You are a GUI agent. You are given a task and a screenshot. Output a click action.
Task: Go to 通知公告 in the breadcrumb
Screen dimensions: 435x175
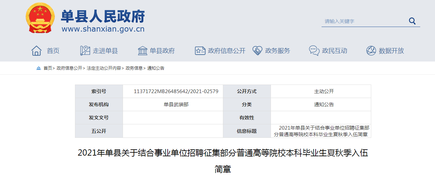pos(156,68)
